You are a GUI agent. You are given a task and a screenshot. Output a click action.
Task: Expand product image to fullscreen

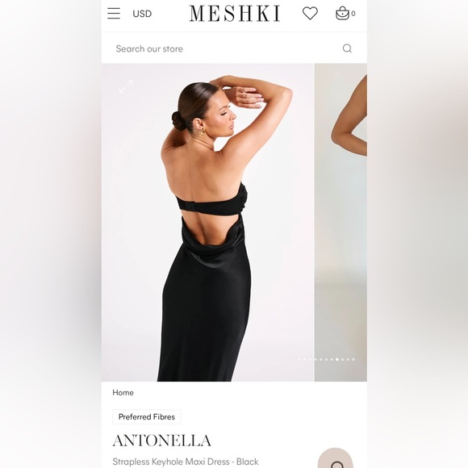point(126,86)
